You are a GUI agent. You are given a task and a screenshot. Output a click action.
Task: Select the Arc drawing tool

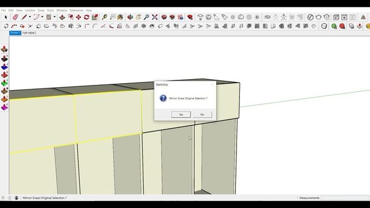tap(36, 17)
